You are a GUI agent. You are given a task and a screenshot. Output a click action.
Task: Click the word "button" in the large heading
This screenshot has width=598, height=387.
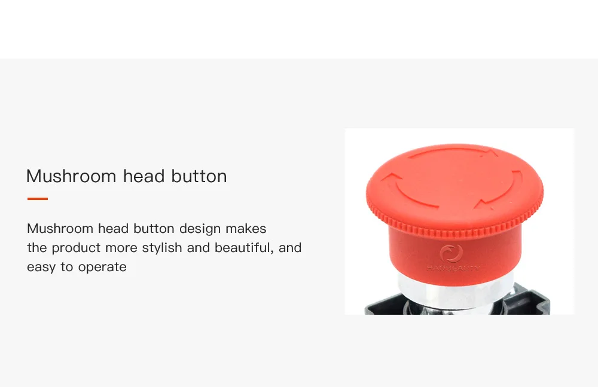(199, 176)
